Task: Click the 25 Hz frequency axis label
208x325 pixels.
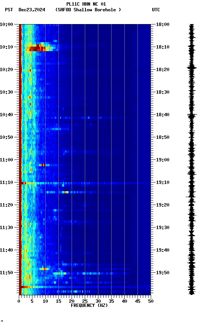Action: pos(85,301)
